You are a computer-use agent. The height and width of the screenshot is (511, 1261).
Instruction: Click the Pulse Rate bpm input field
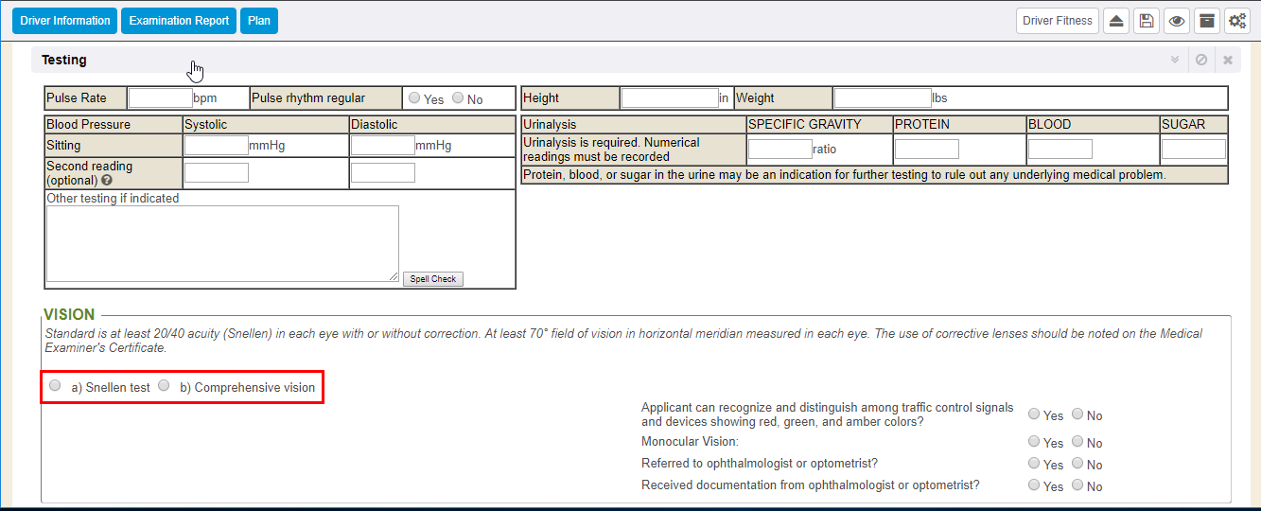[160, 97]
